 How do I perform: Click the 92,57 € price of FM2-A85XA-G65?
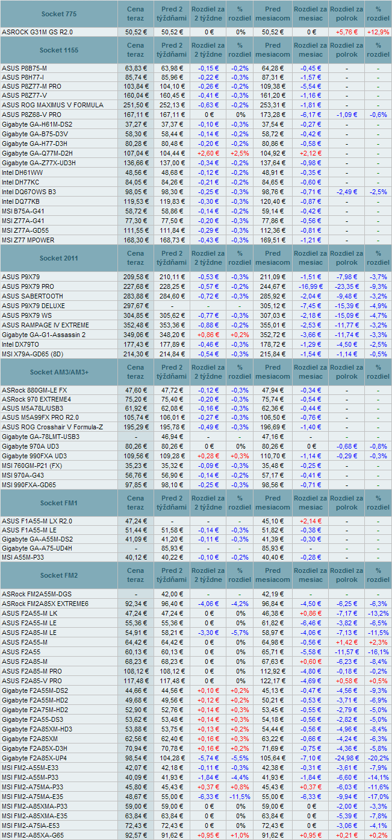(x=135, y=835)
